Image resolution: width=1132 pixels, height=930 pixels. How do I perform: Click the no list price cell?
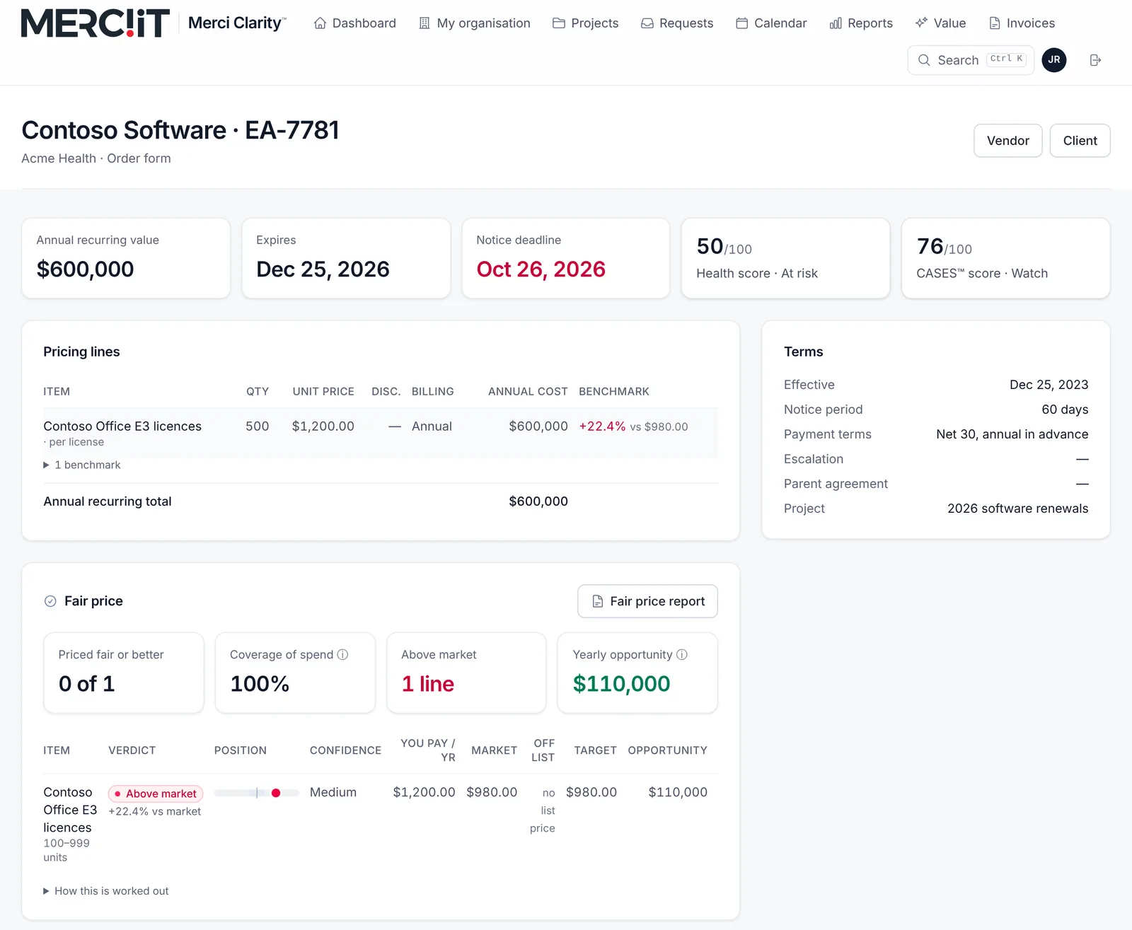tap(543, 810)
